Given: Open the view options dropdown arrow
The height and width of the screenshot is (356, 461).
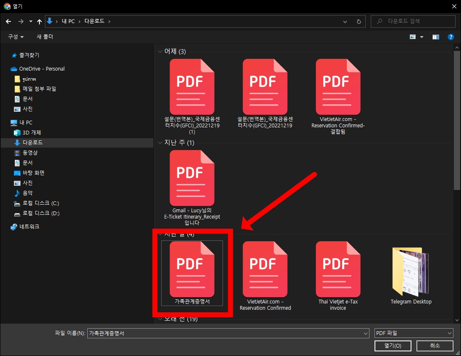Looking at the screenshot, I should tap(421, 37).
